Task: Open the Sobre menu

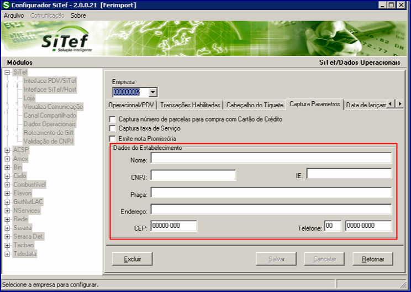Action: coord(78,15)
